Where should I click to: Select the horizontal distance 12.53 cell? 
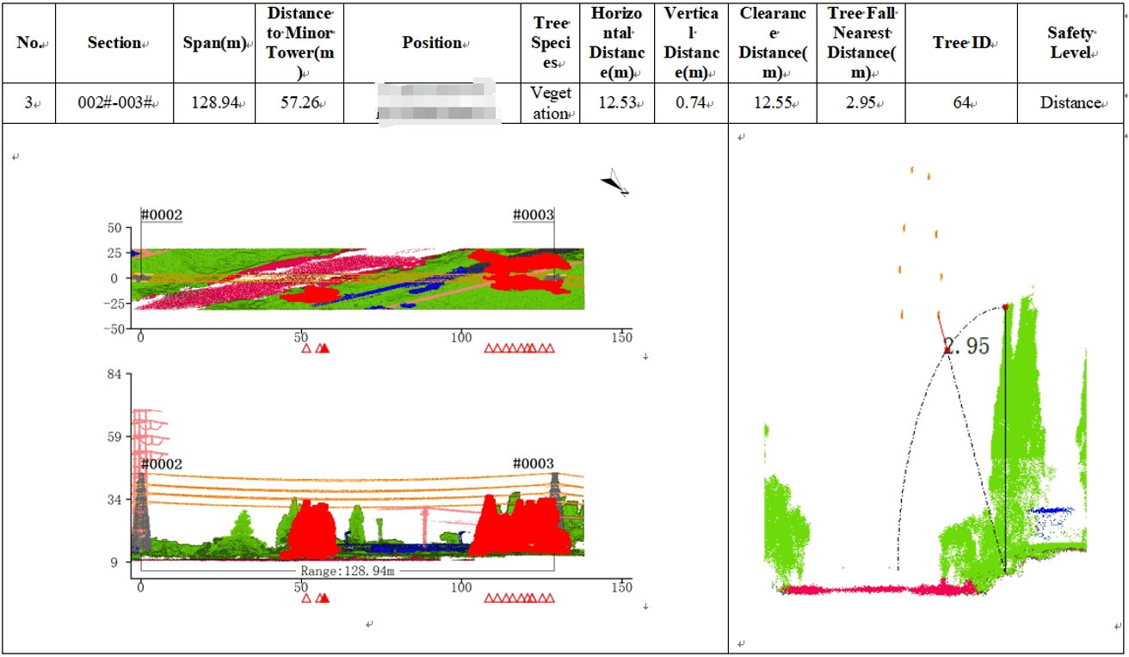point(616,103)
